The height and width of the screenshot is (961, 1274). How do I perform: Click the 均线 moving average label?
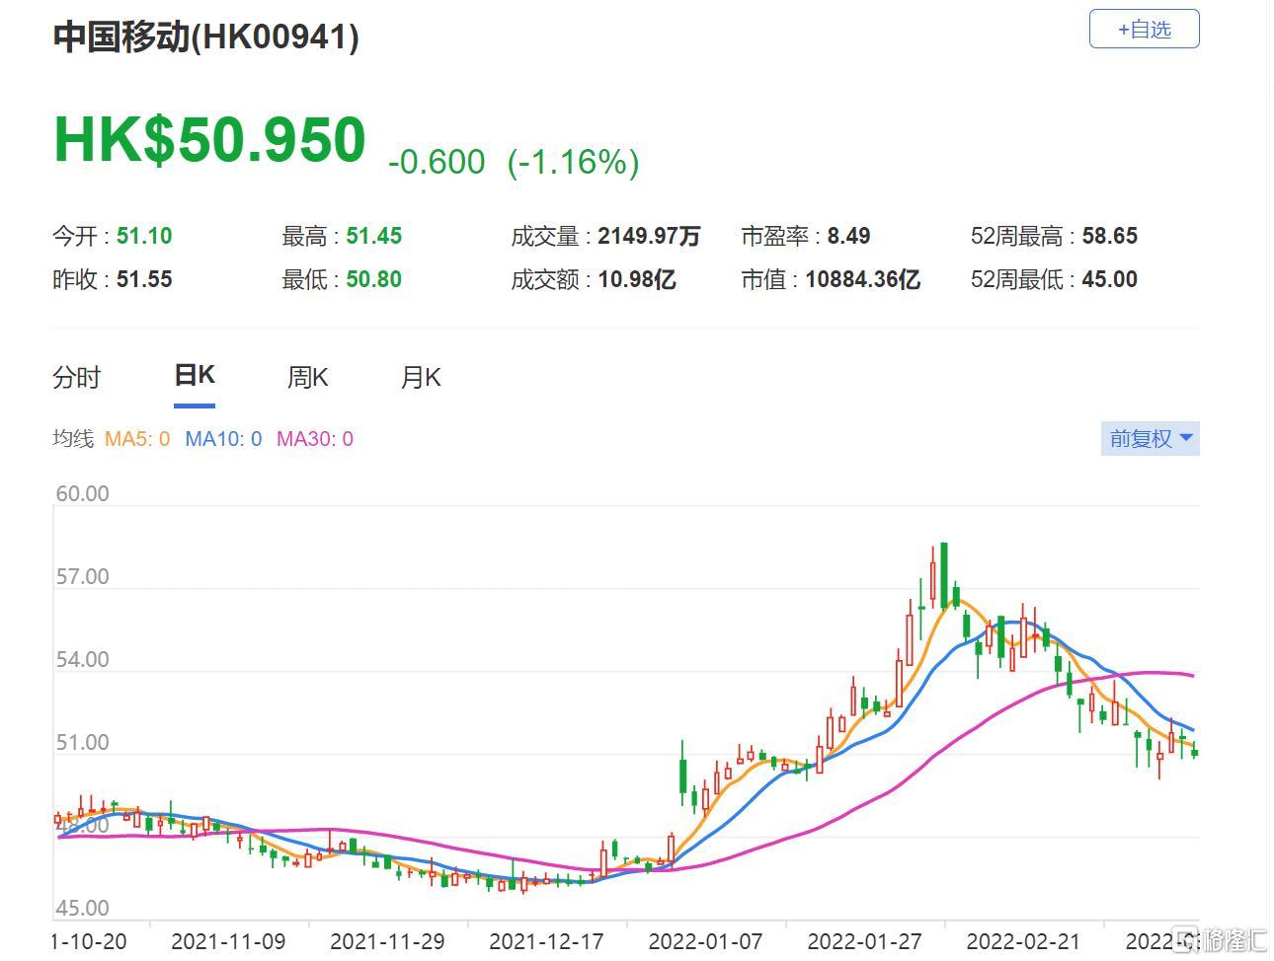72,439
